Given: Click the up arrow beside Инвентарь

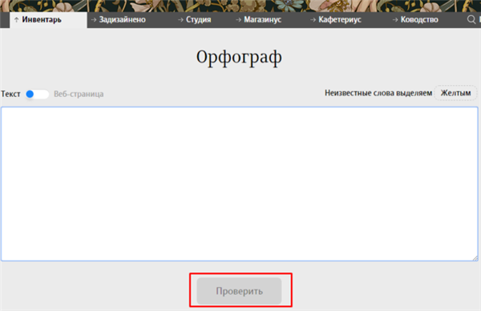Looking at the screenshot, I should (x=16, y=19).
